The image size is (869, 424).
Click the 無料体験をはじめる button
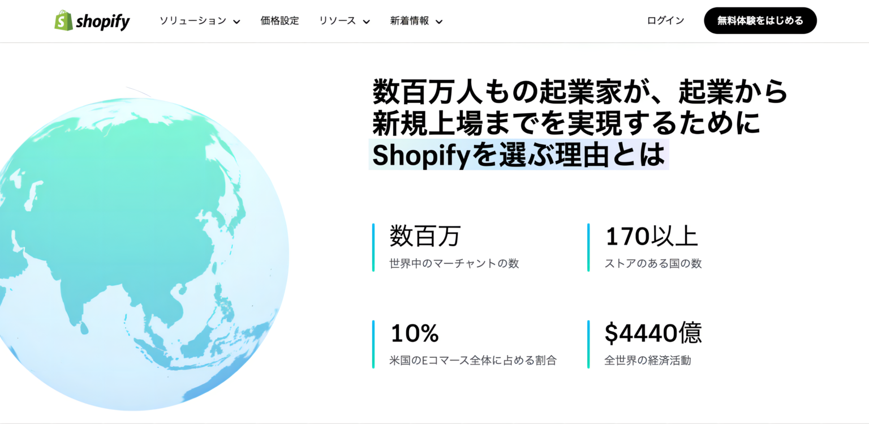click(760, 20)
